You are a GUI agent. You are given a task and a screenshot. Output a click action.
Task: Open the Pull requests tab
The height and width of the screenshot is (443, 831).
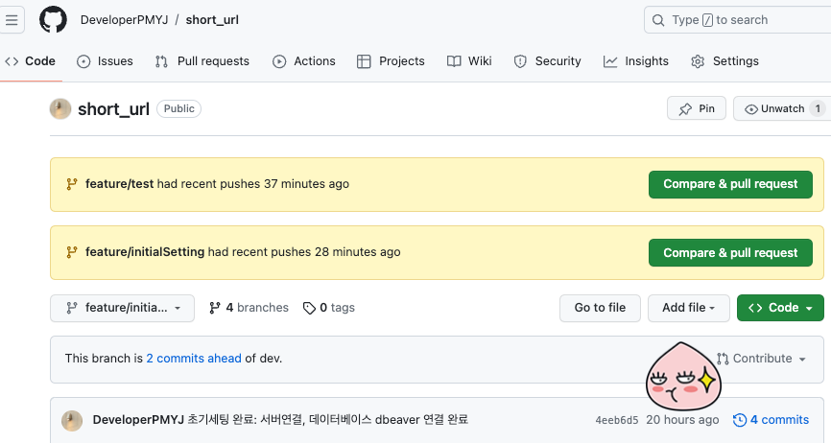tap(202, 60)
